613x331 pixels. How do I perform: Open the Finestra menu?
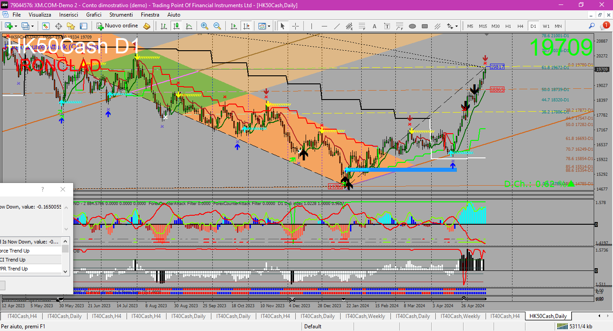[150, 15]
